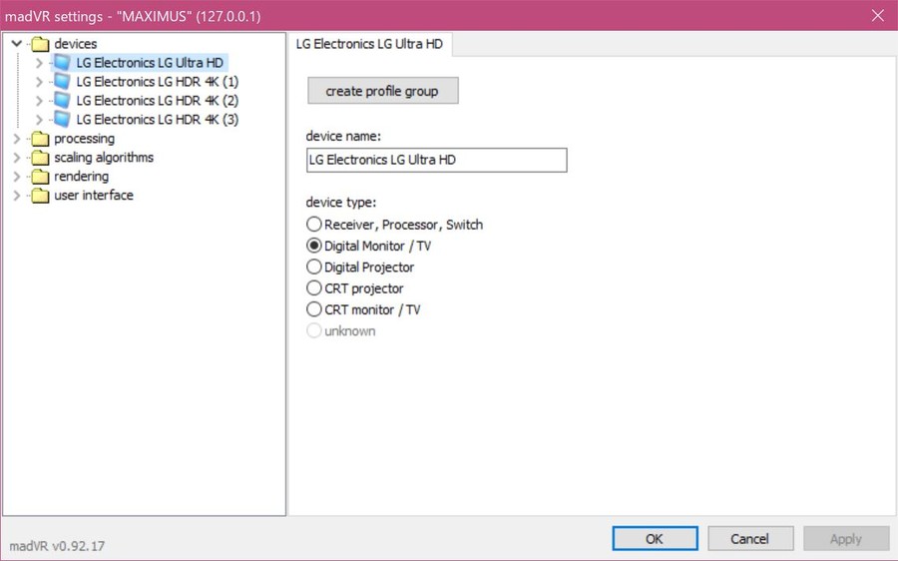Image resolution: width=898 pixels, height=561 pixels.
Task: Pick the CRT projector device type
Action: 314,288
